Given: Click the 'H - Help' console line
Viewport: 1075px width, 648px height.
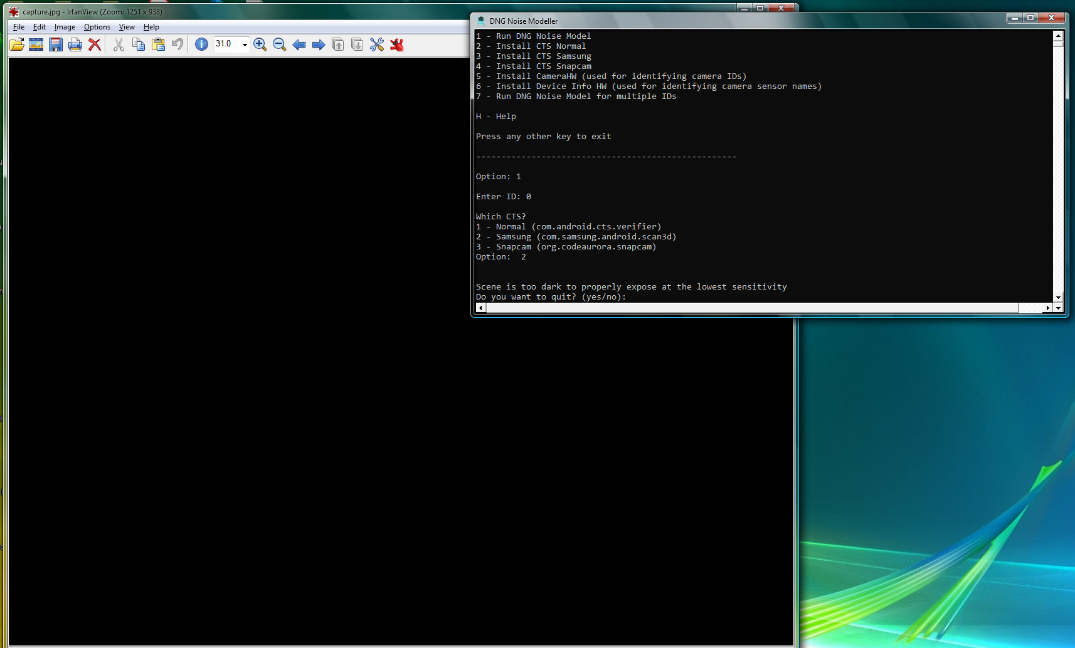Looking at the screenshot, I should (x=495, y=117).
